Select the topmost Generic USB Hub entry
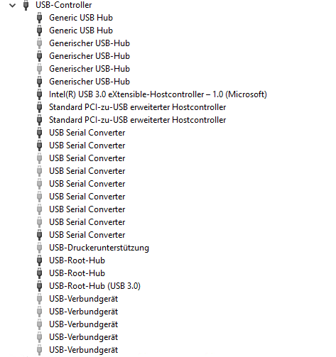The image size is (336, 357). [x=81, y=18]
